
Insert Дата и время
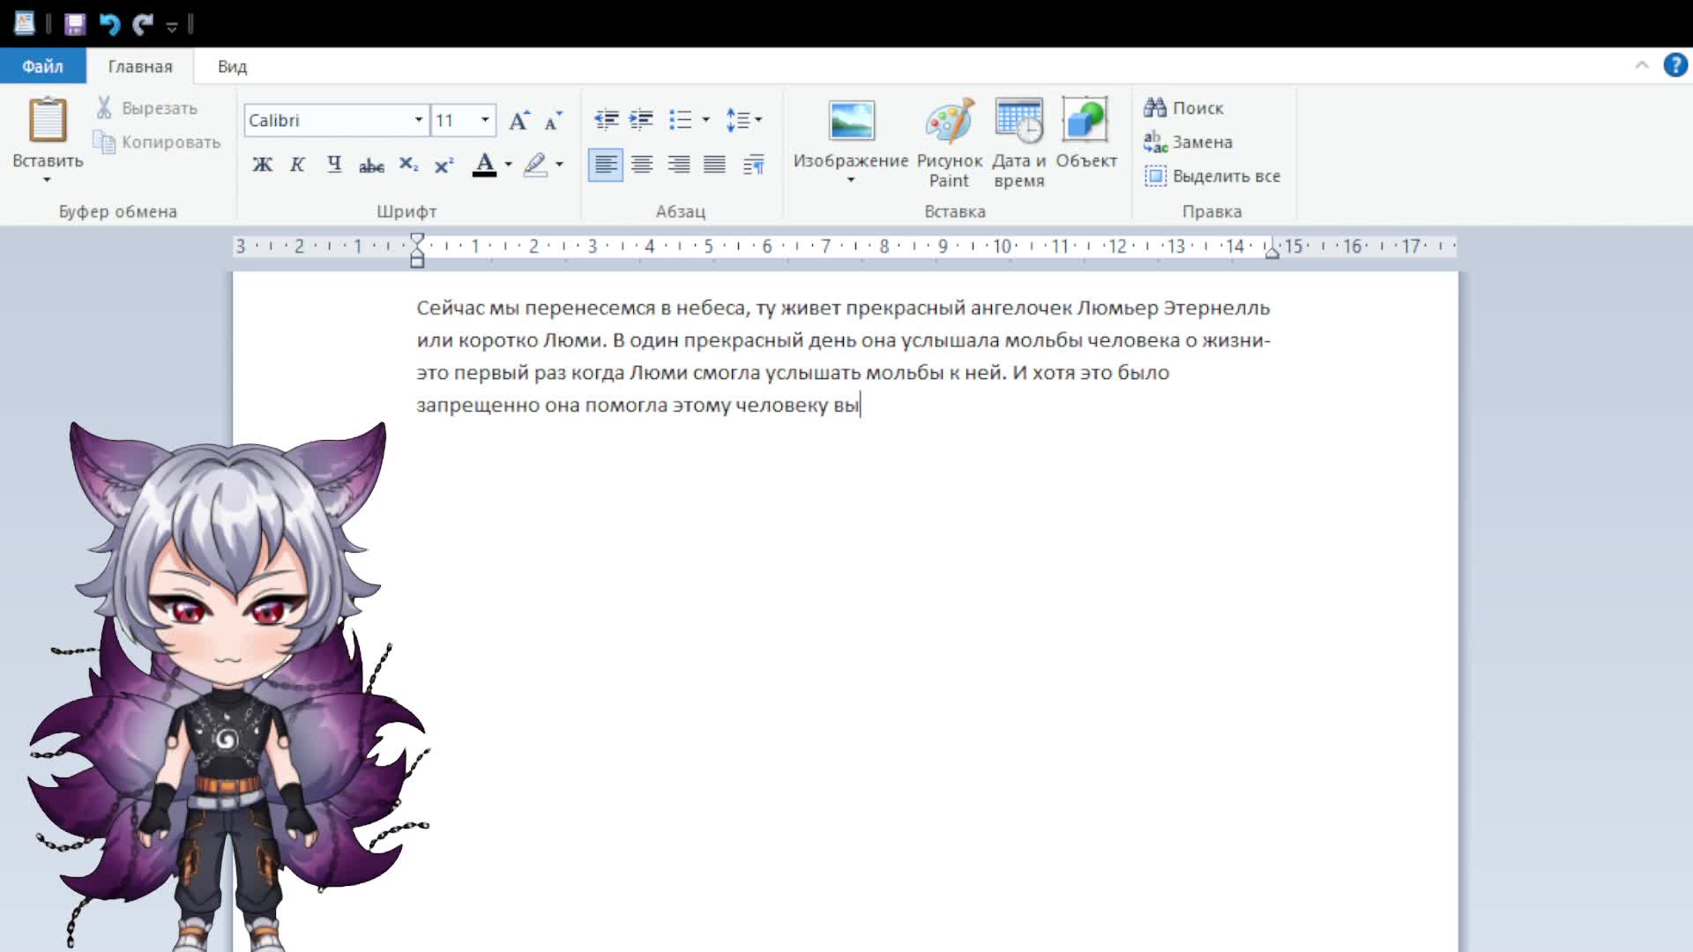click(1018, 142)
